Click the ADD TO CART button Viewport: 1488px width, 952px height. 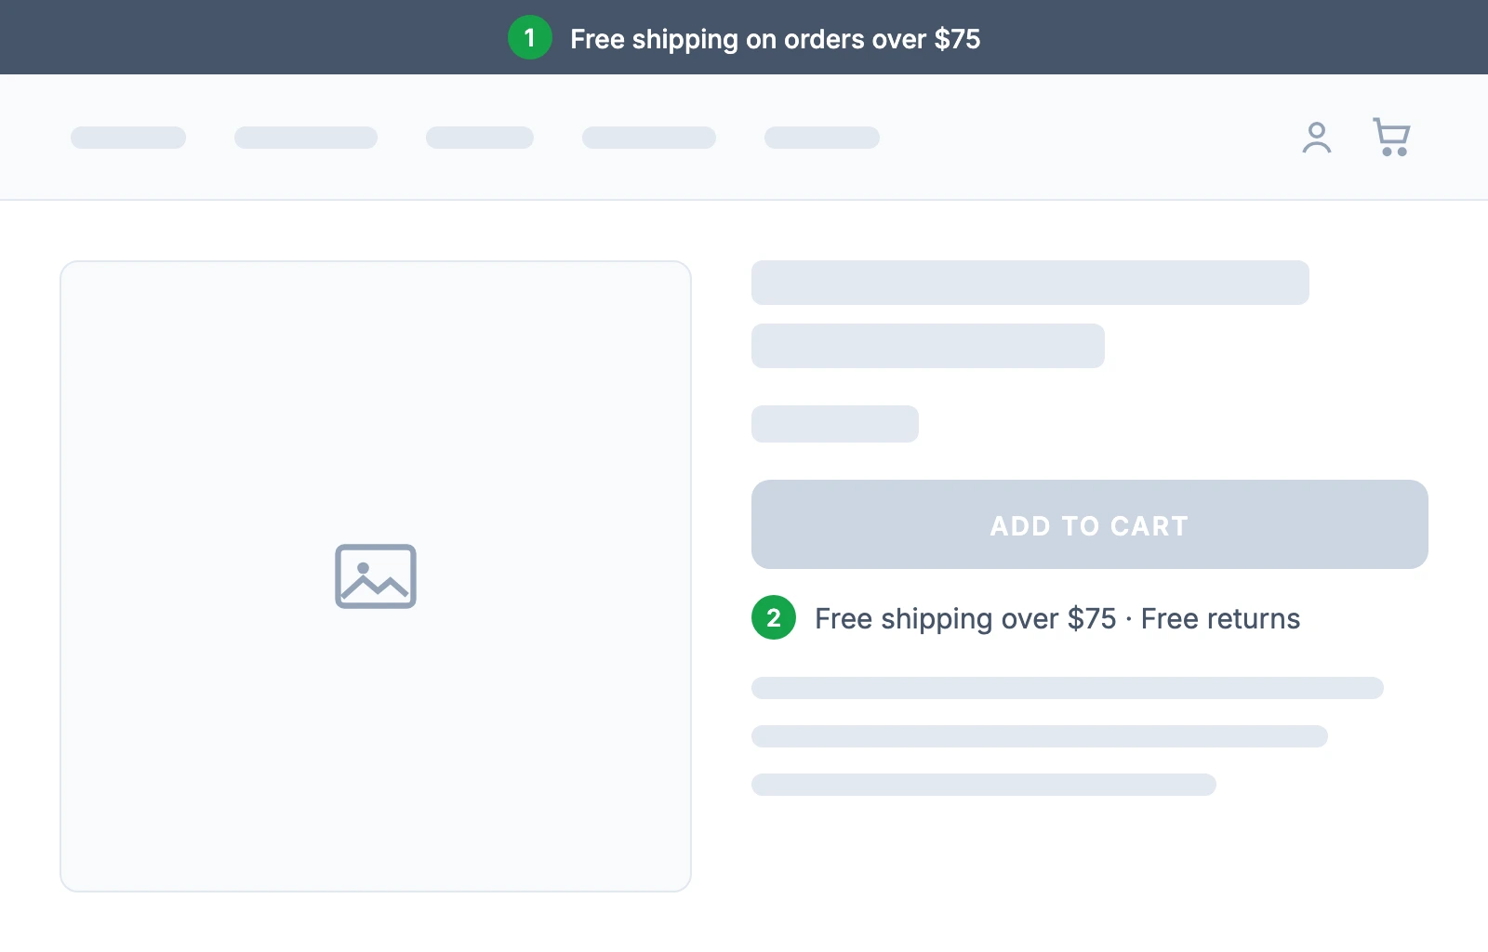1089,524
